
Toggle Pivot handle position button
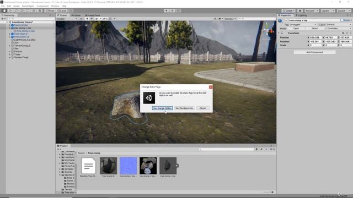[x=50, y=10]
